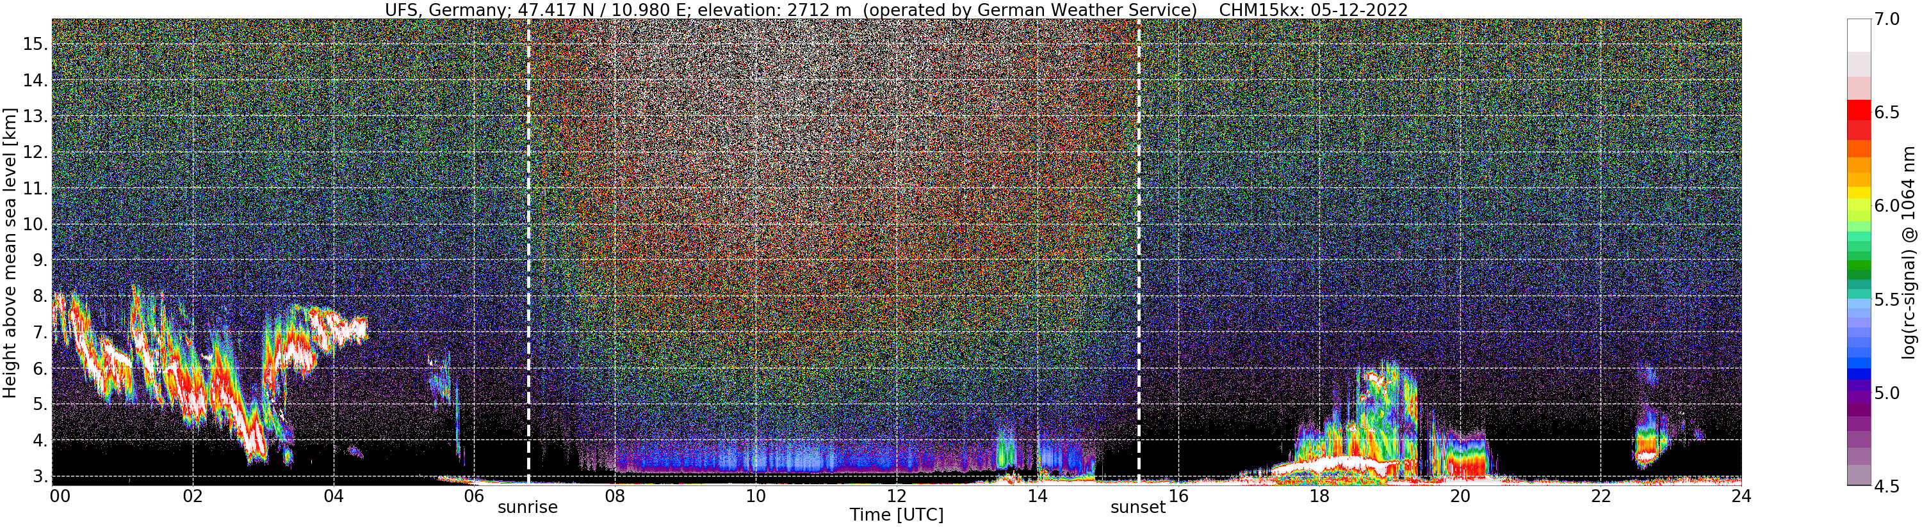Click the y-axis tick "7."
Image resolution: width=1922 pixels, height=527 pixels.
pyautogui.click(x=39, y=333)
